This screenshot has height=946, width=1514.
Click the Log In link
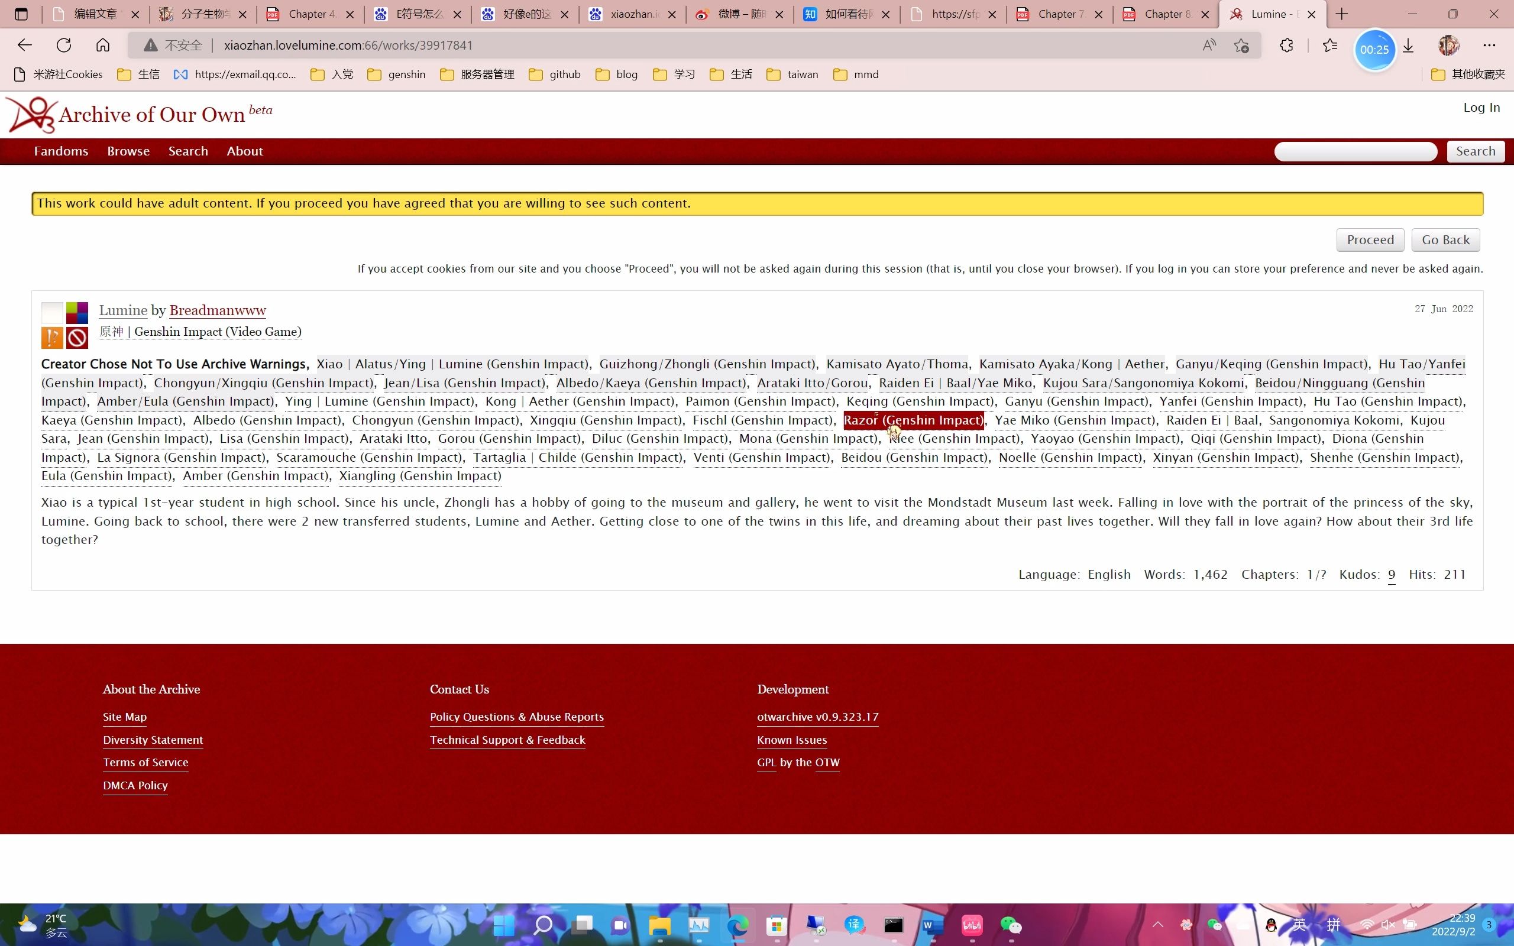[x=1481, y=108]
